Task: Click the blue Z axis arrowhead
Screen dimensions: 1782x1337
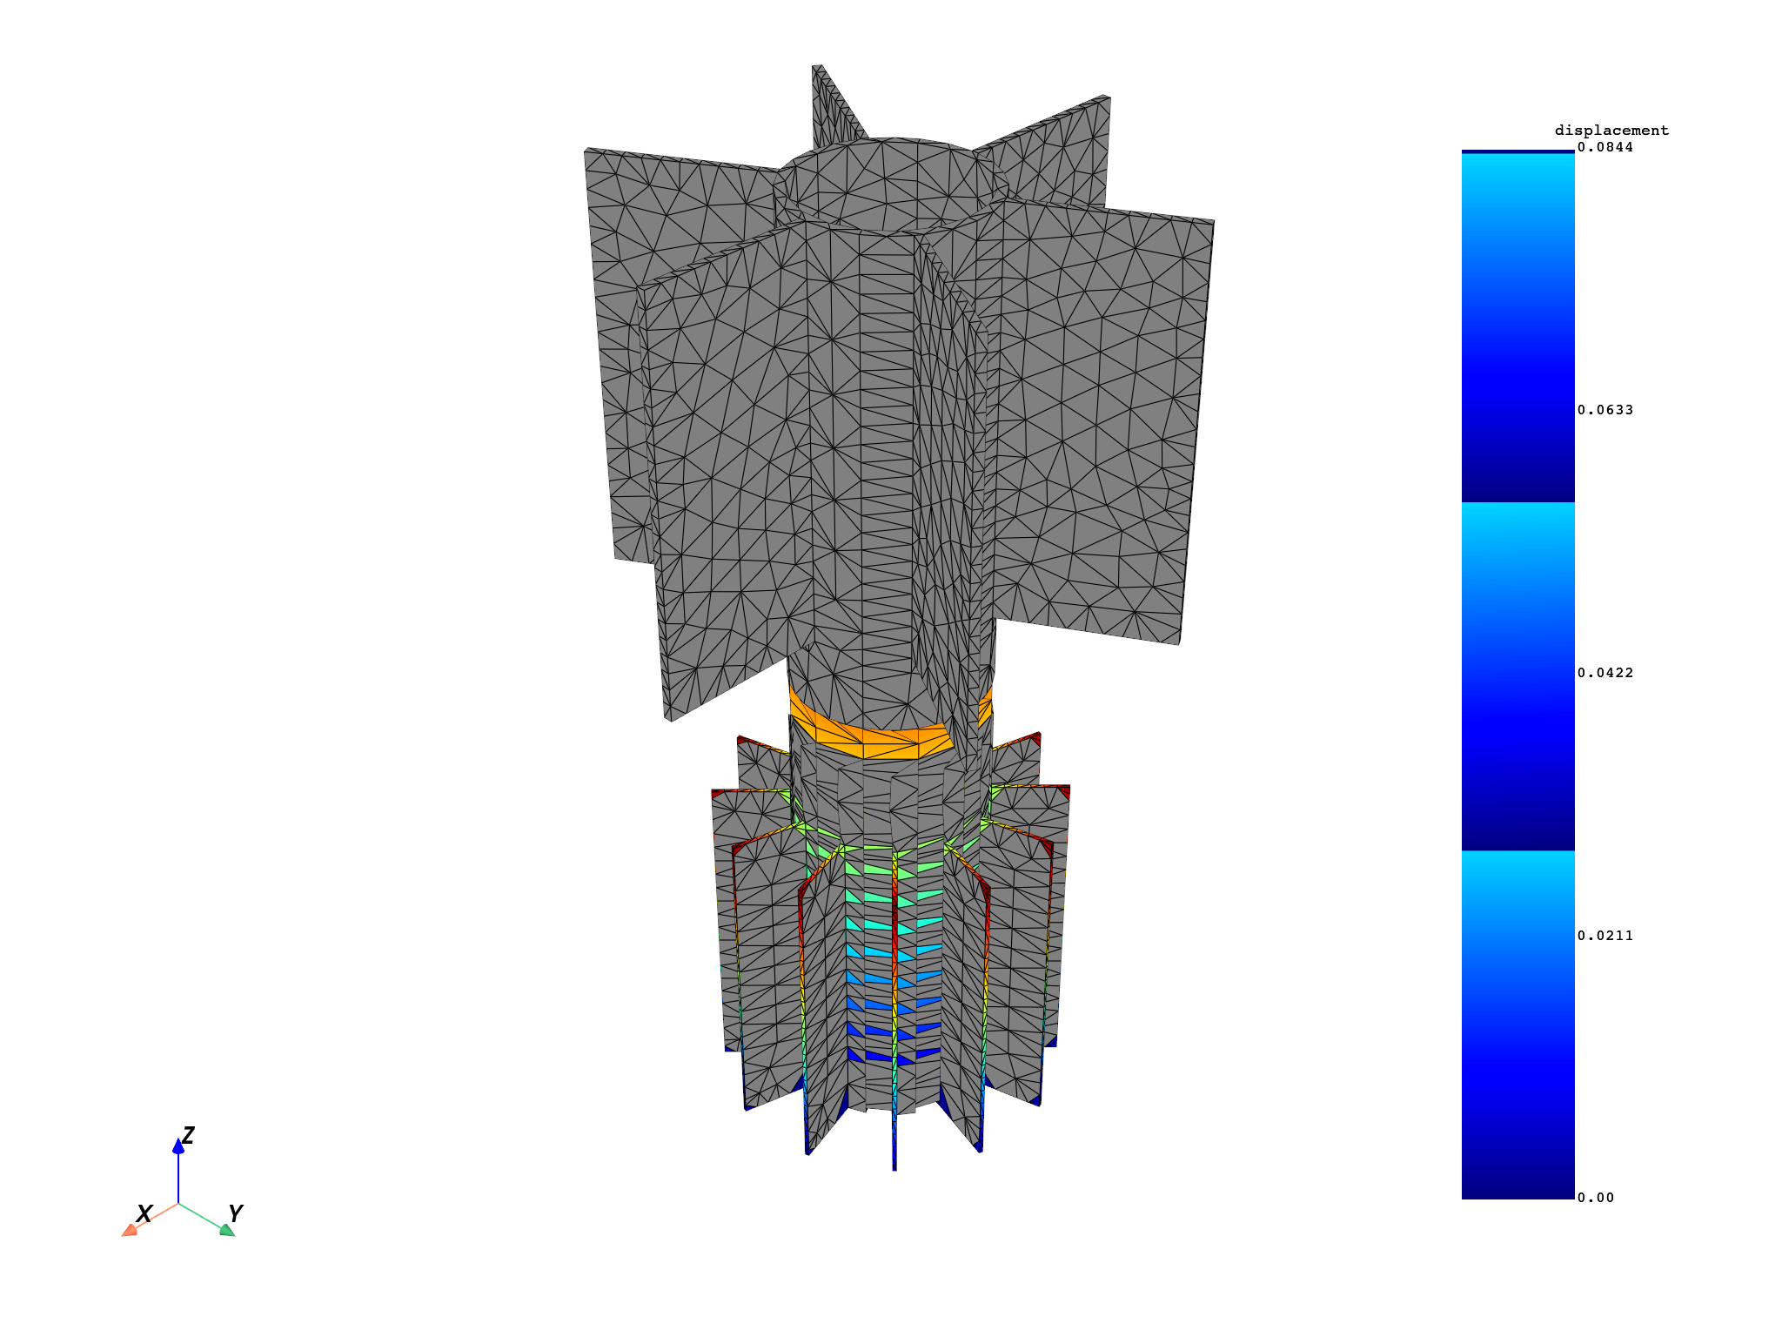Action: click(x=178, y=1146)
